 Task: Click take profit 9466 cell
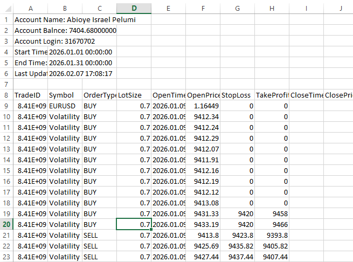point(272,225)
